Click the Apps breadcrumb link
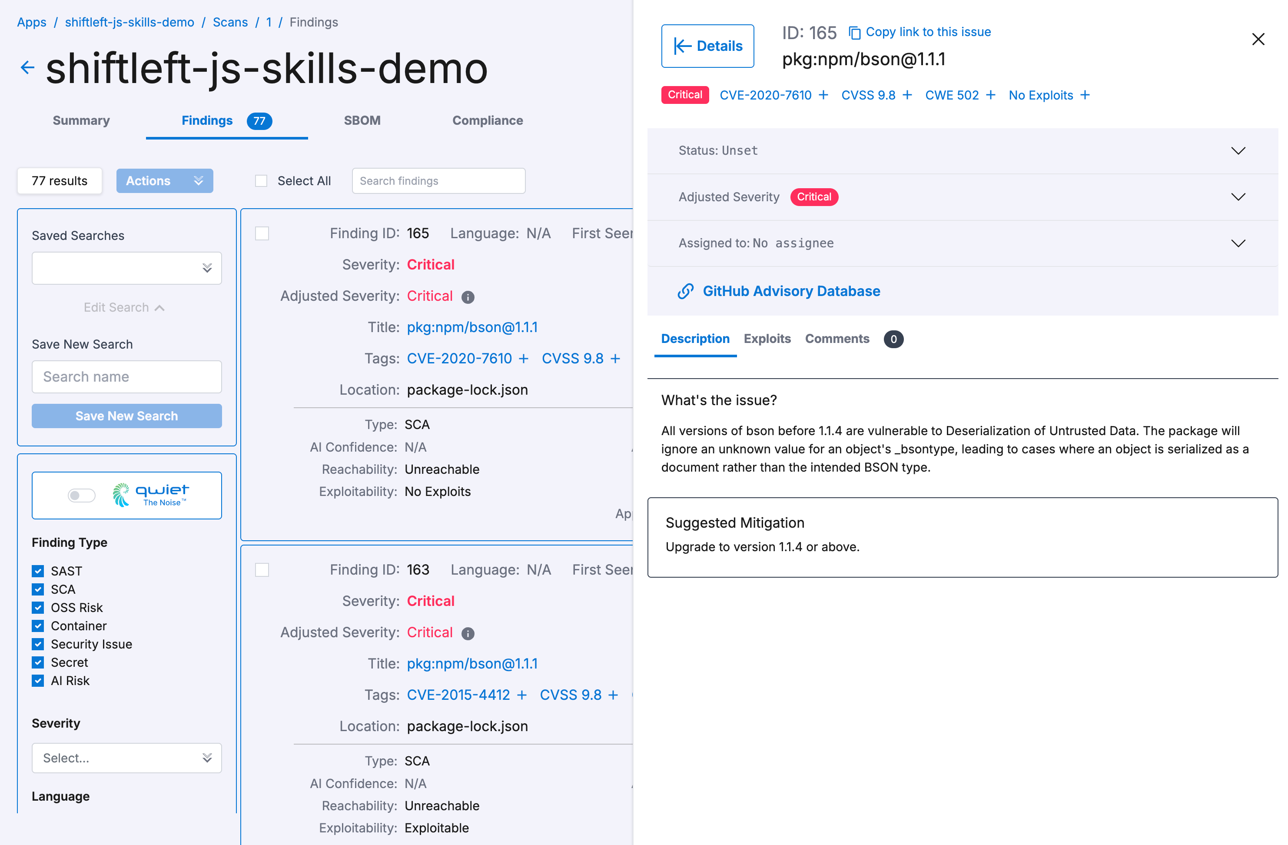Viewport: 1288px width, 845px height. [x=31, y=22]
